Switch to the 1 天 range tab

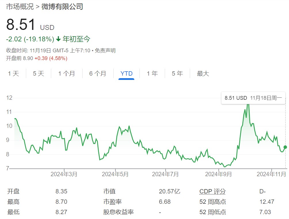14,74
